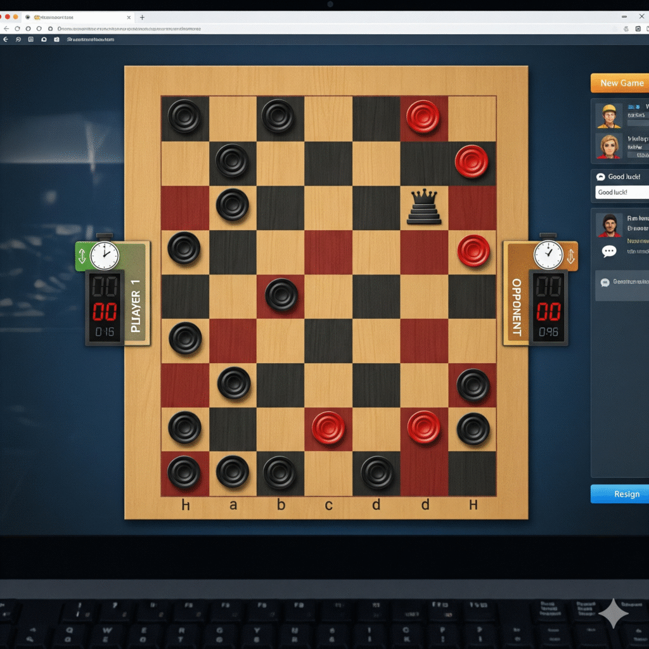Toggle the Opponent timer arrows
The height and width of the screenshot is (649, 649).
point(570,256)
